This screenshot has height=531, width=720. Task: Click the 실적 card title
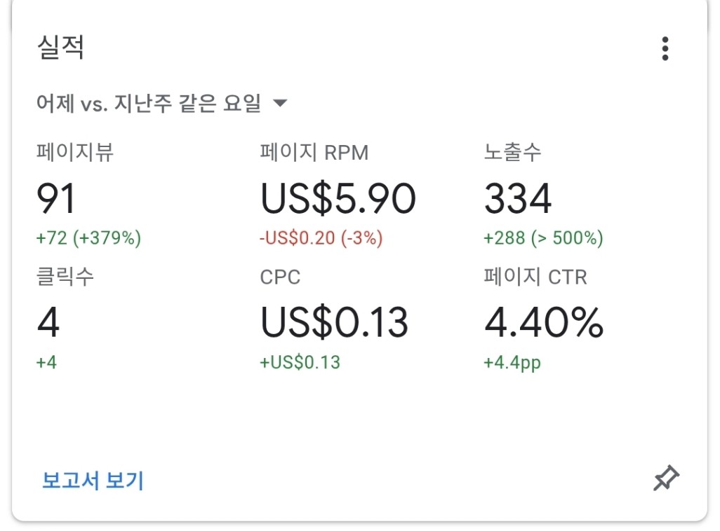pyautogui.click(x=60, y=47)
